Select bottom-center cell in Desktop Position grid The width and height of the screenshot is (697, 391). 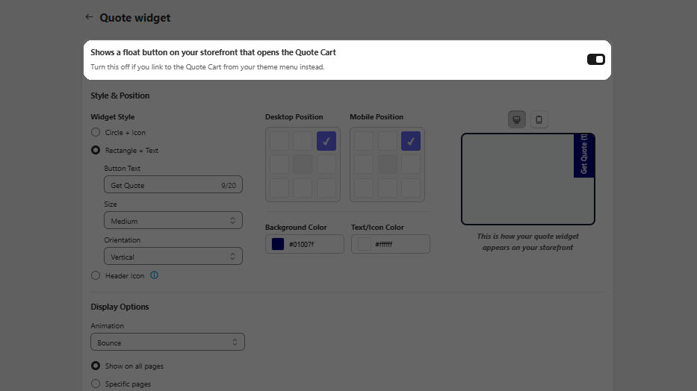[x=303, y=188]
